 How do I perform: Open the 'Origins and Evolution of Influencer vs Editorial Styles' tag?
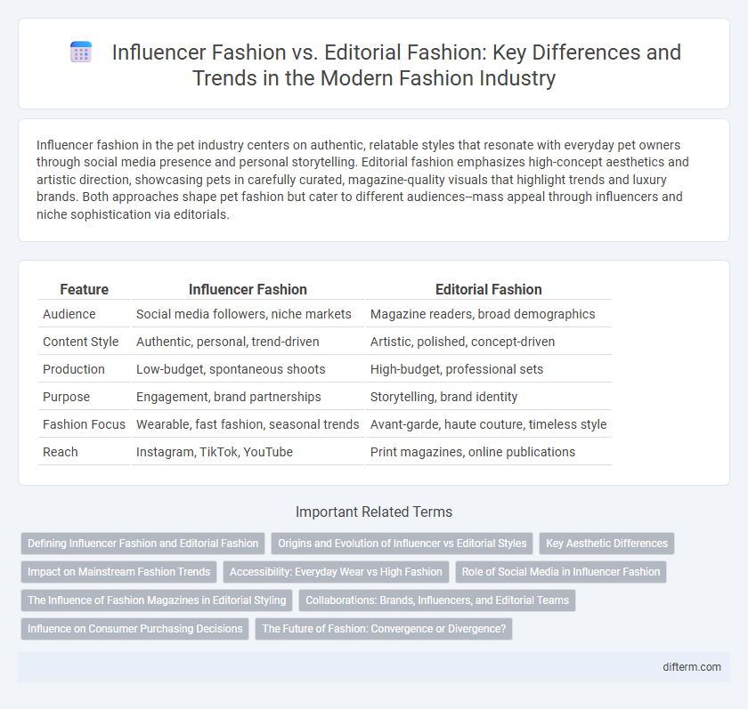tap(402, 544)
